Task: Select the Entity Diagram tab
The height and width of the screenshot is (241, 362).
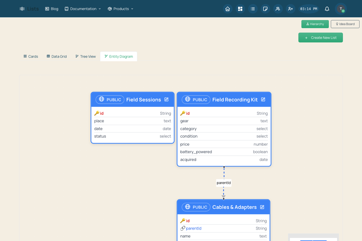Action: point(119,56)
